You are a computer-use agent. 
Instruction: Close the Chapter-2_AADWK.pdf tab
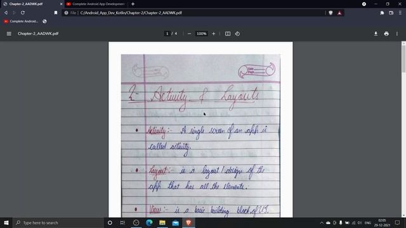[x=61, y=4]
